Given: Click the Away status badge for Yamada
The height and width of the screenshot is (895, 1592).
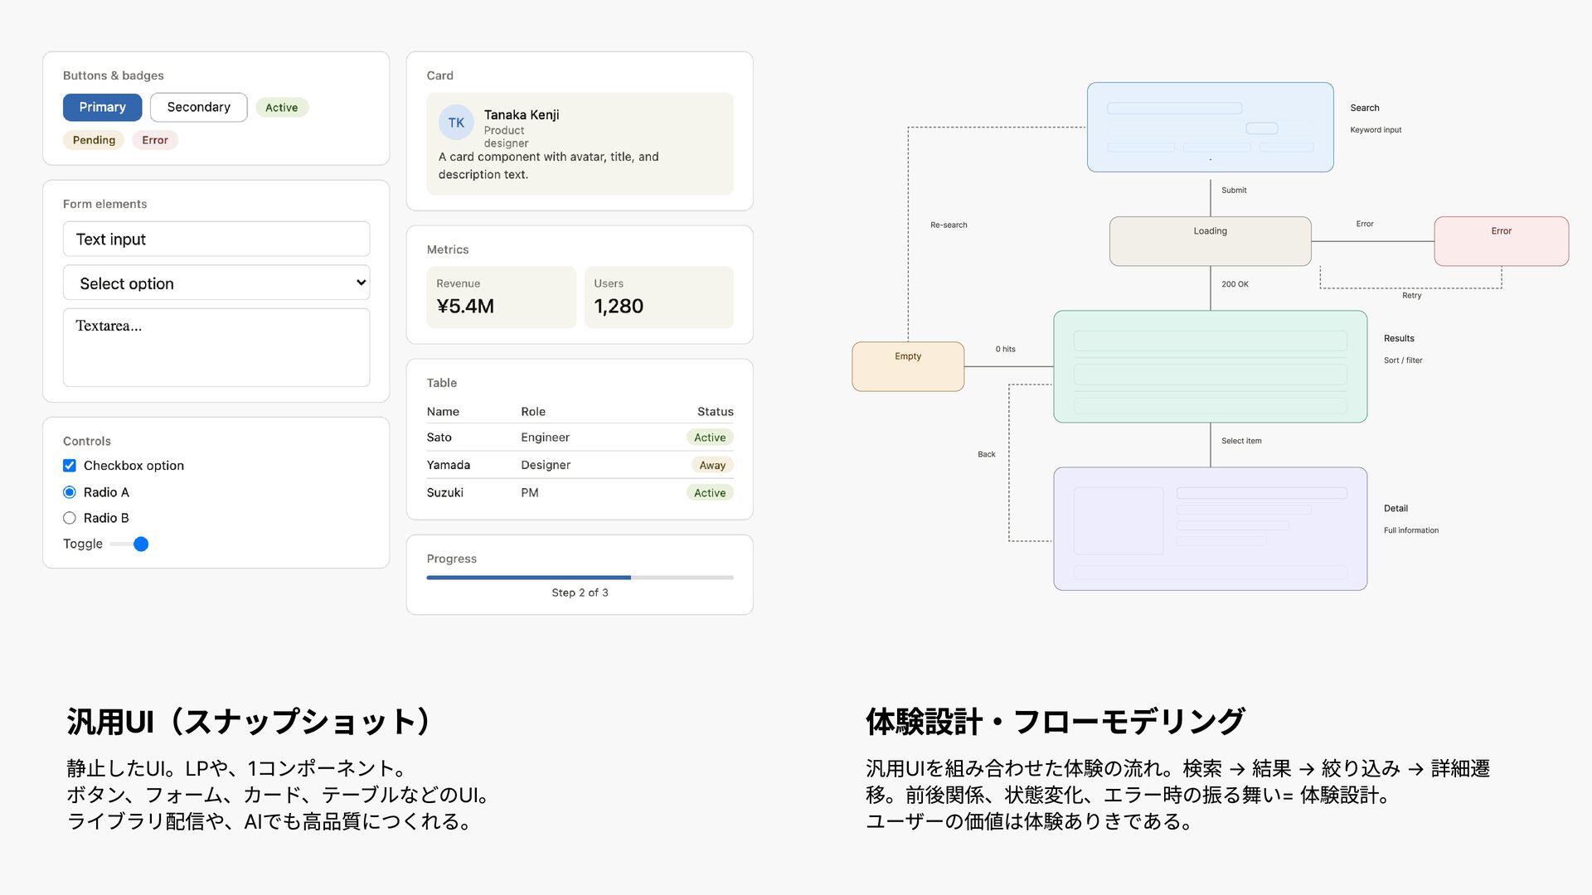Looking at the screenshot, I should click(x=711, y=465).
